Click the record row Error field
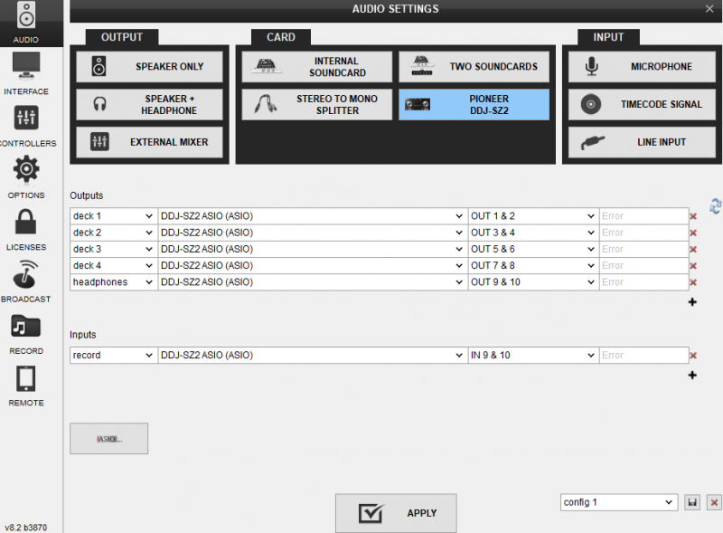The height and width of the screenshot is (533, 723). (643, 355)
